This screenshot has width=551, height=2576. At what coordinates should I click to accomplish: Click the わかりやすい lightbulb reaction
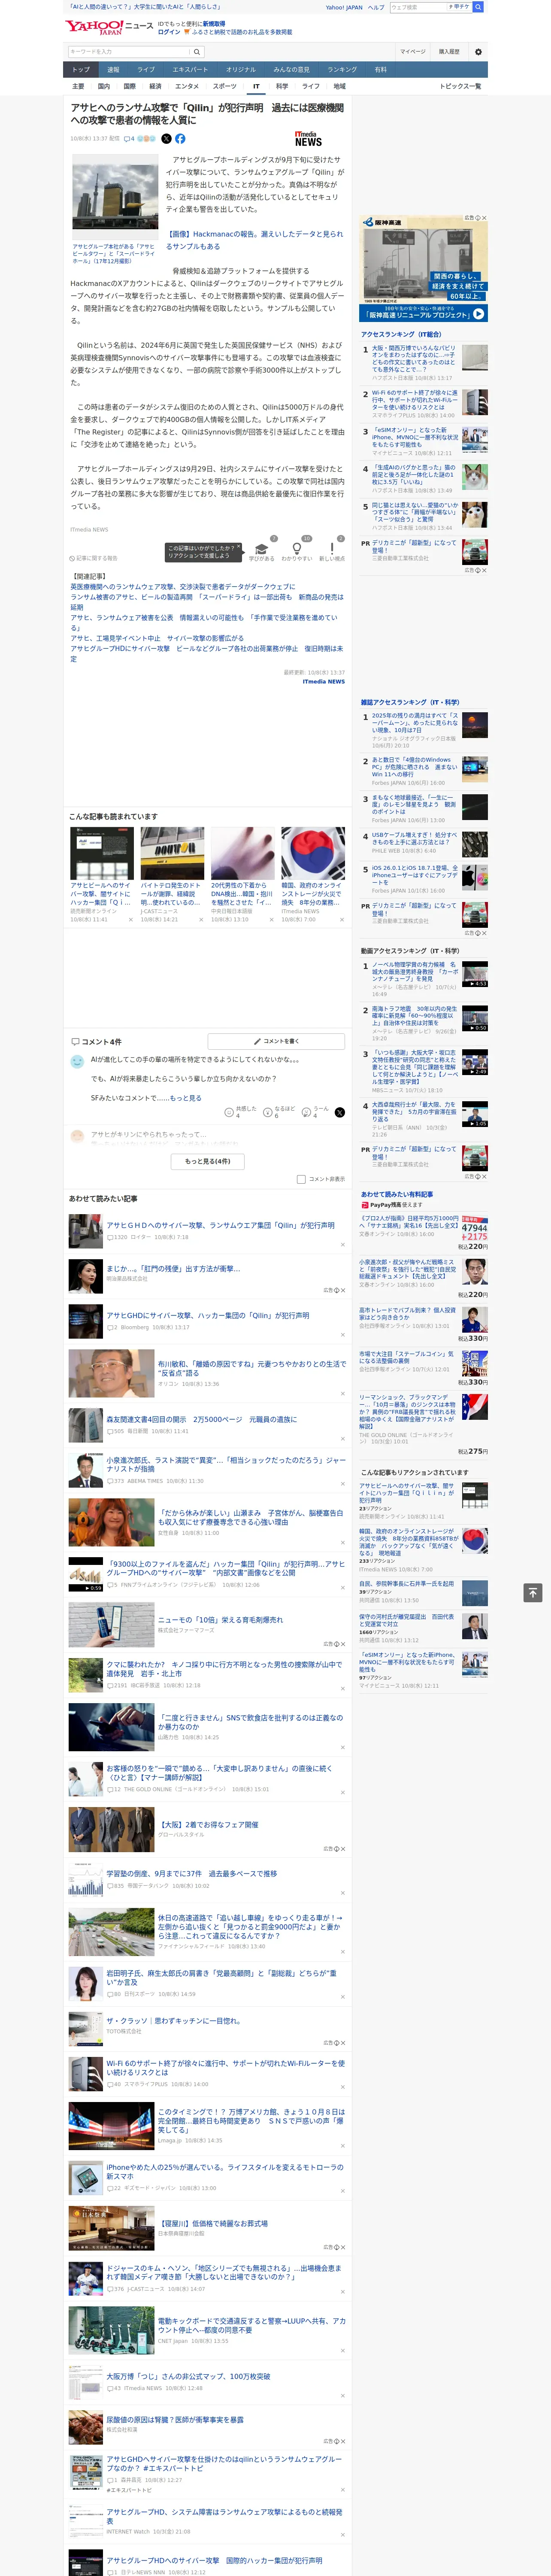tap(297, 551)
